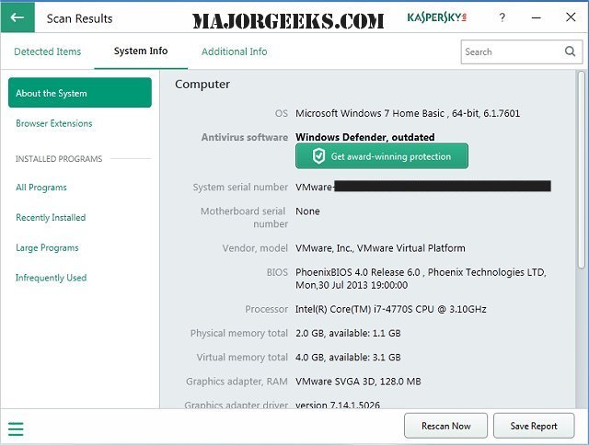589x445 pixels.
Task: Click the 4.0 GB virtual memory value
Action: [348, 358]
